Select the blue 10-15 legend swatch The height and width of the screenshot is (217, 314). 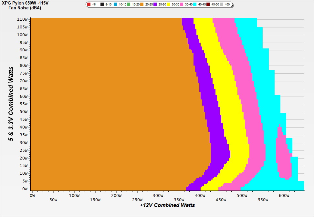(x=115, y=5)
